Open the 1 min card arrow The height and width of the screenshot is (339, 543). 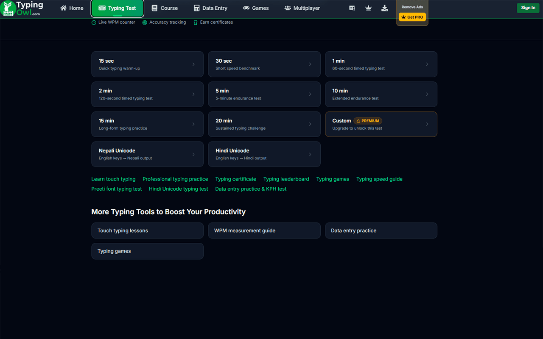click(x=427, y=64)
